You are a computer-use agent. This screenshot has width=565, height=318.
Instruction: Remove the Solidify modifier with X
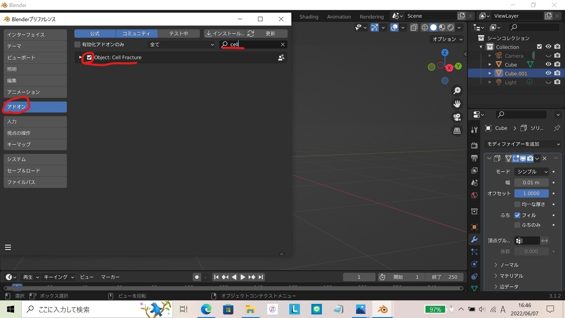[545, 159]
